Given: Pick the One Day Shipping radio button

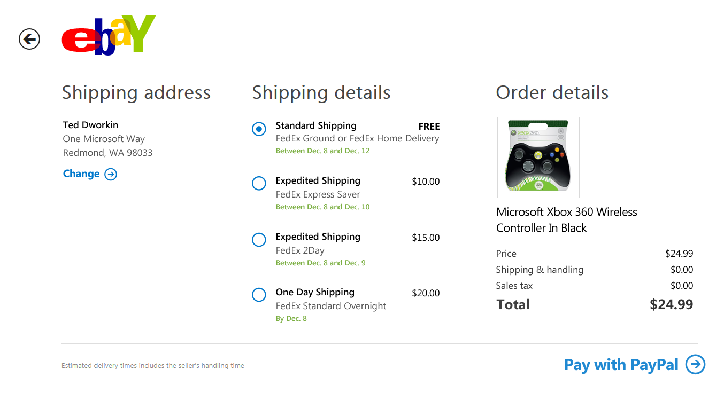Looking at the screenshot, I should pyautogui.click(x=259, y=295).
